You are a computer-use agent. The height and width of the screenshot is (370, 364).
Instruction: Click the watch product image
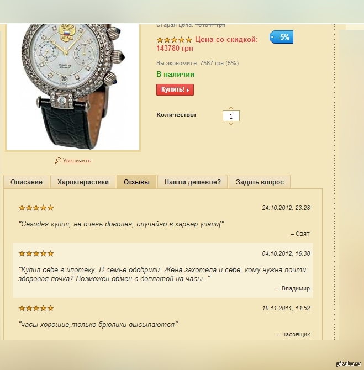pos(73,87)
